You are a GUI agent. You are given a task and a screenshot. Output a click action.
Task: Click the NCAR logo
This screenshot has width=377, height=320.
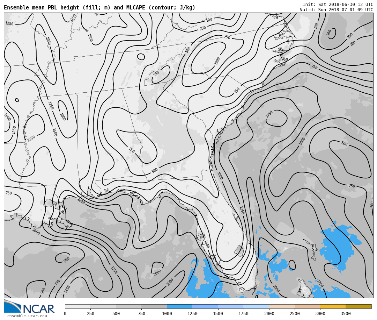pyautogui.click(x=29, y=306)
